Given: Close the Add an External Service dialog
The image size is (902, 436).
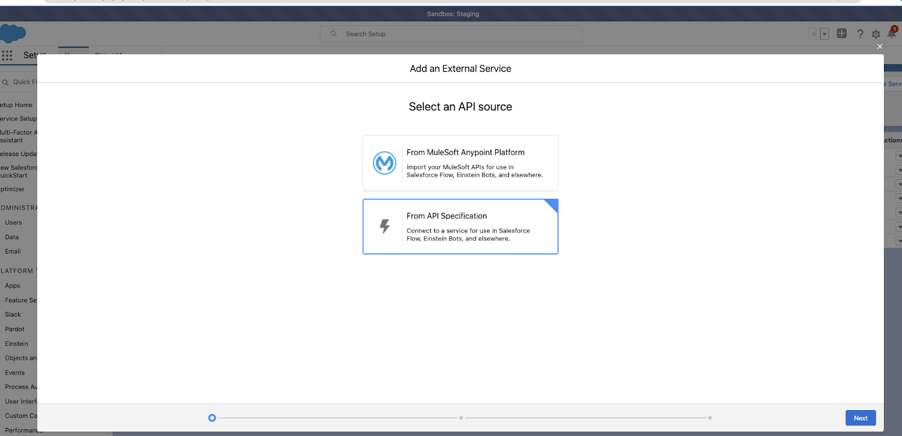Looking at the screenshot, I should [x=879, y=47].
